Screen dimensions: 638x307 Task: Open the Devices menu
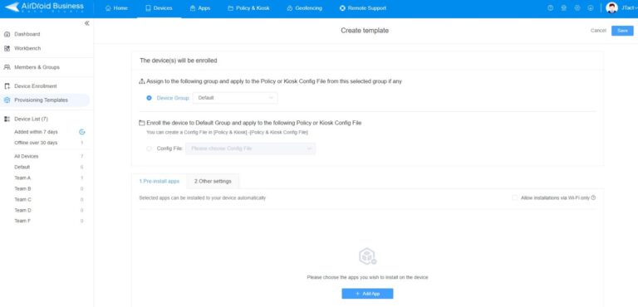[x=159, y=8]
